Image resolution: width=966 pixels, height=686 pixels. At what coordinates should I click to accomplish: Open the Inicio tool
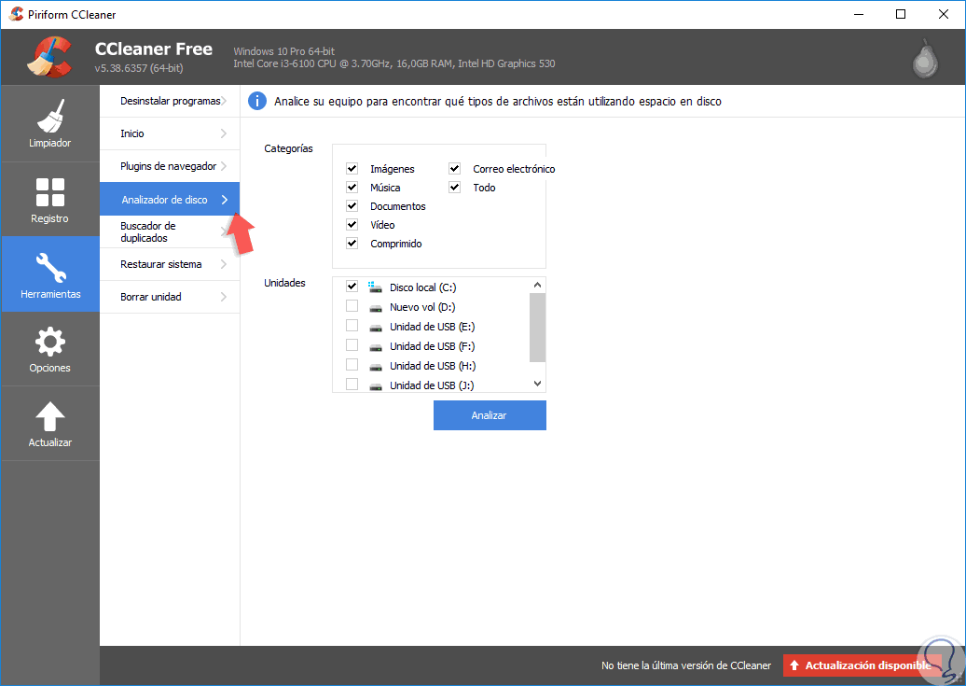[170, 133]
